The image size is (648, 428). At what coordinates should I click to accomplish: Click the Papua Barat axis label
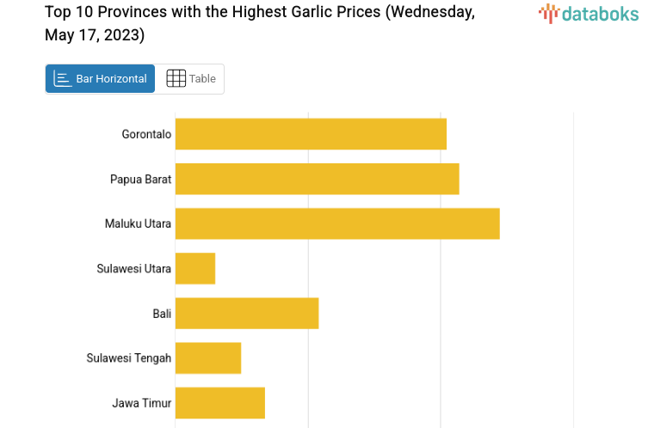click(140, 179)
